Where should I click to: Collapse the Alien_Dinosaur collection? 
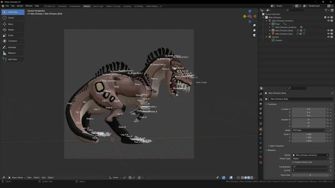[263, 17]
